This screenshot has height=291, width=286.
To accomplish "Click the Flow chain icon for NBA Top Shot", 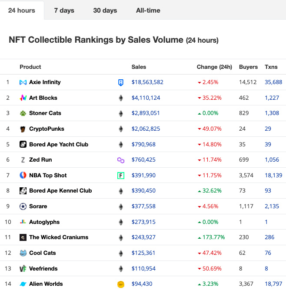I will [x=121, y=176].
